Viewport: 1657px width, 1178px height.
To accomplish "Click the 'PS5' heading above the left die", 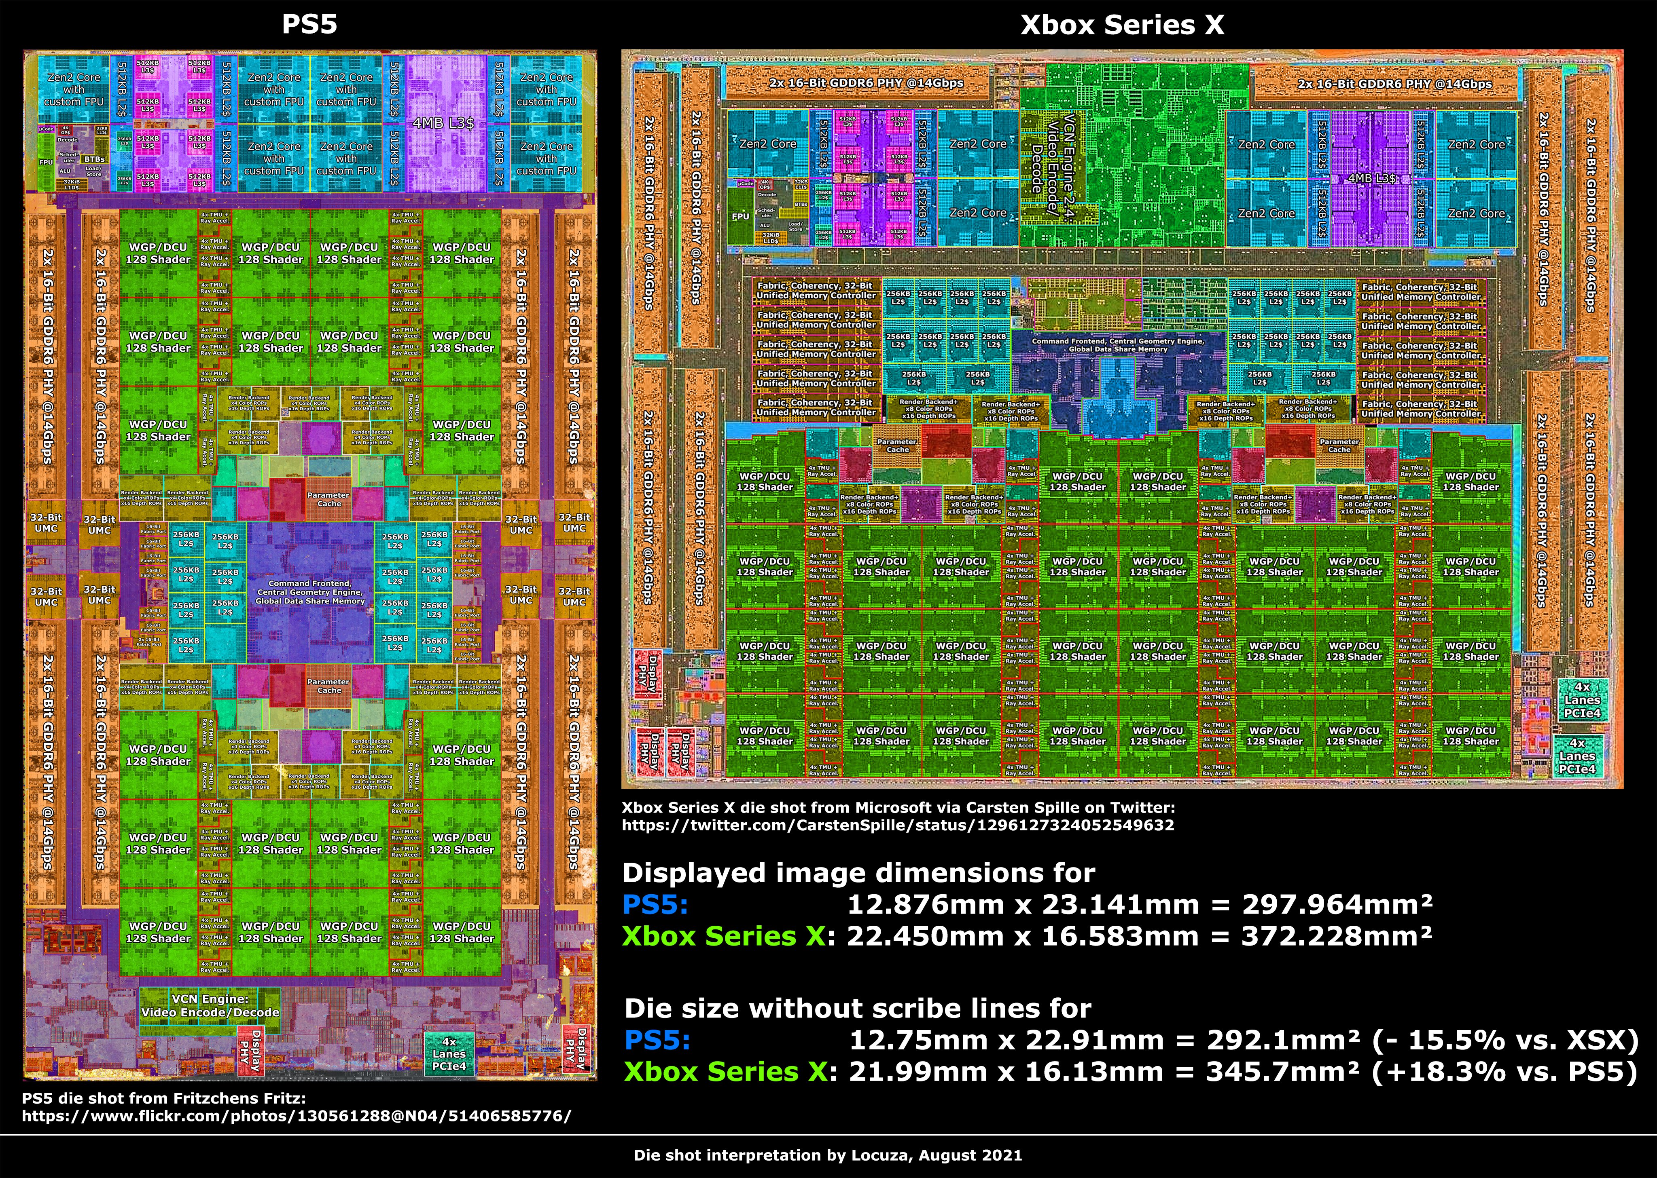I will coord(309,25).
